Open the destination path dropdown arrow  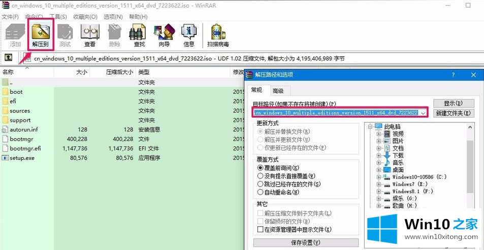coord(423,113)
